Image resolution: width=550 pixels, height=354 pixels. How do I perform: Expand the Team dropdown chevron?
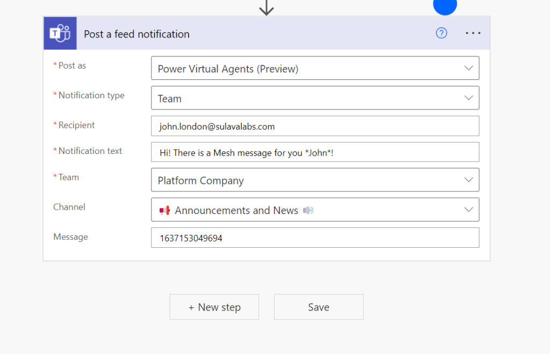pyautogui.click(x=468, y=180)
